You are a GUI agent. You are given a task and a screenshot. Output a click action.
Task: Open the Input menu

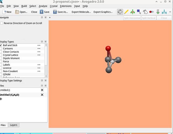coord(77,6)
